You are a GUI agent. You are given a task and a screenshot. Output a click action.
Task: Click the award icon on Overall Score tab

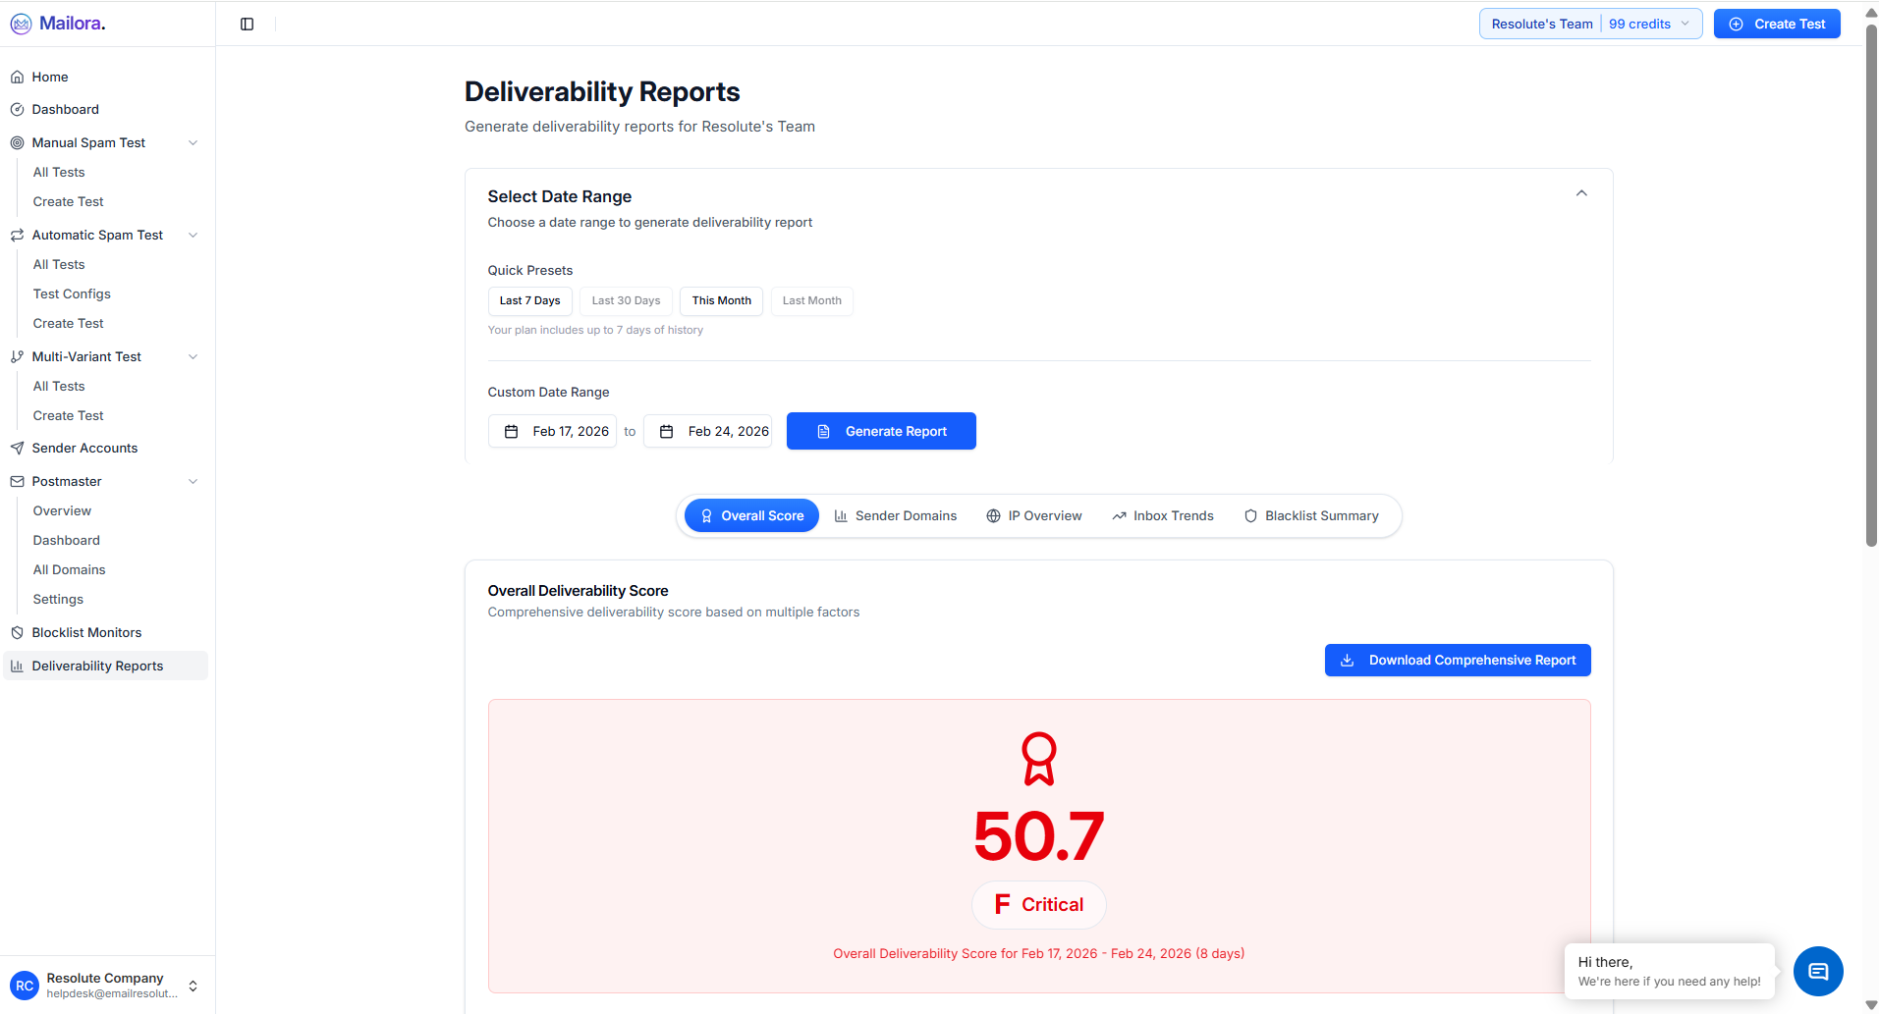pos(706,515)
